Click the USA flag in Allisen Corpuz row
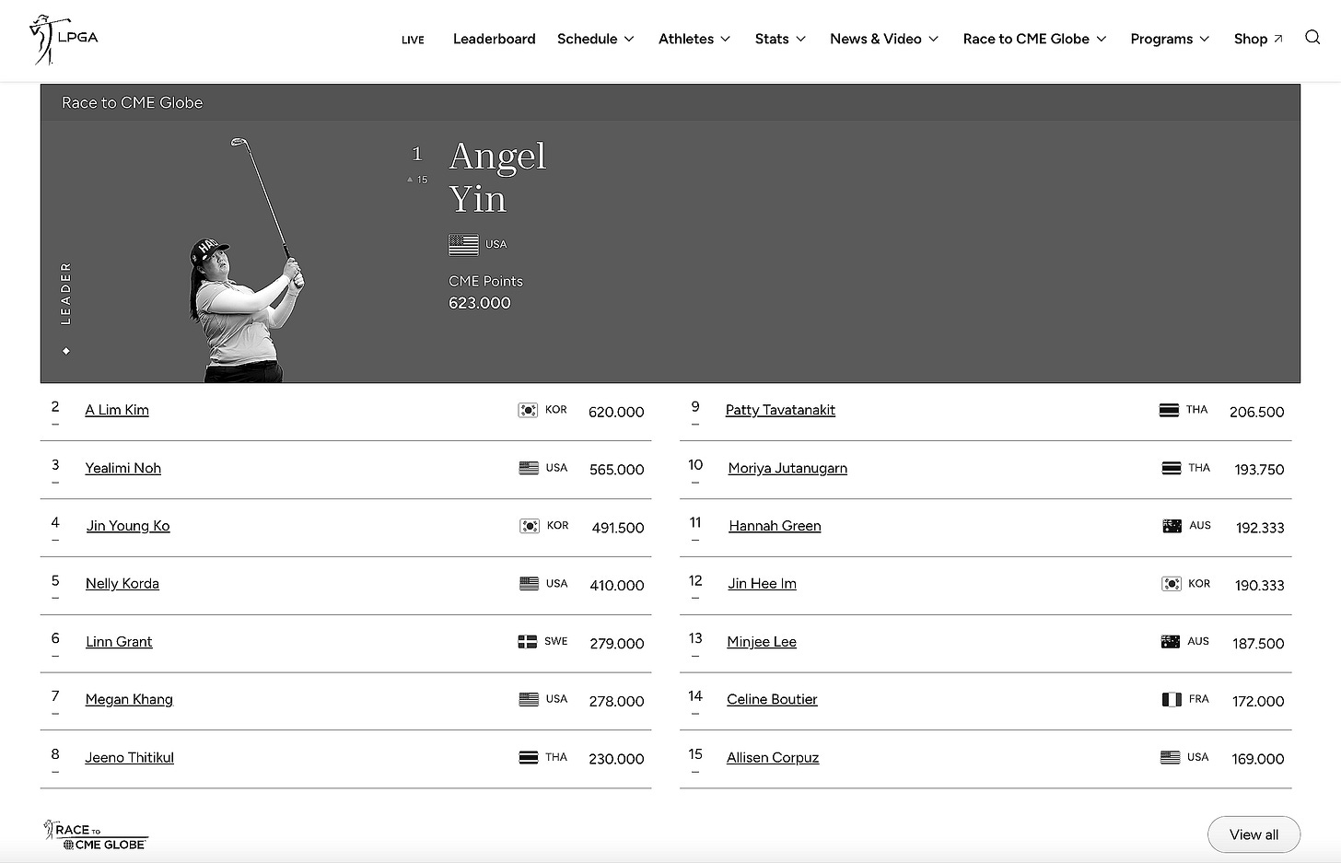The height and width of the screenshot is (863, 1341). [1170, 757]
